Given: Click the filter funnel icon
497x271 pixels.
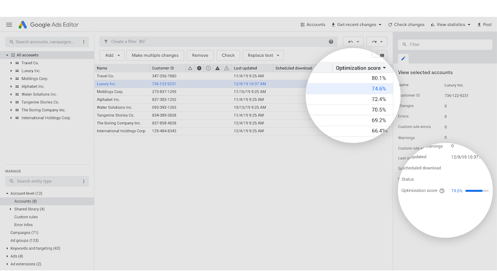Looking at the screenshot, I should pos(106,42).
